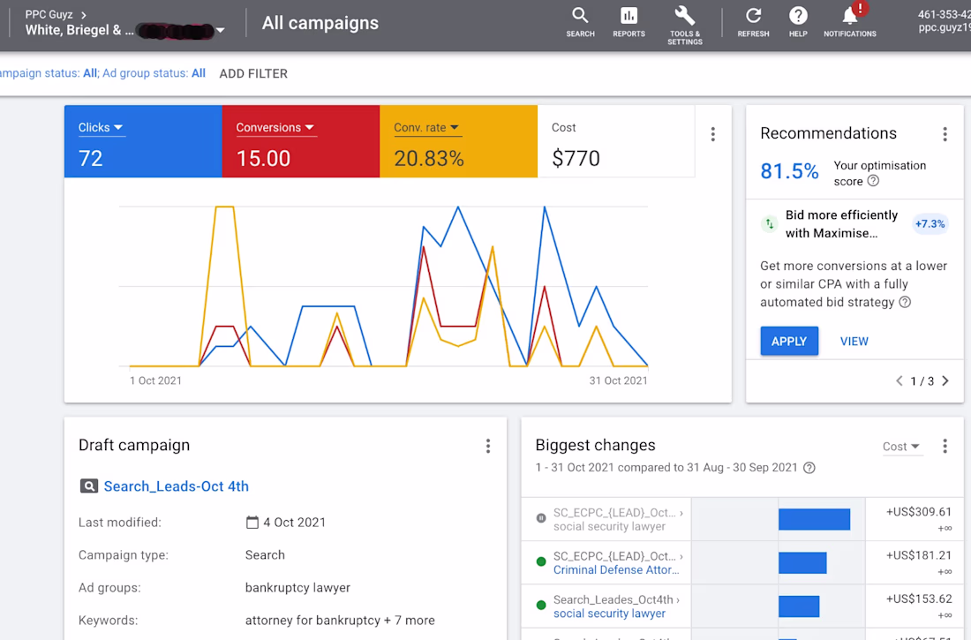Image resolution: width=971 pixels, height=640 pixels.
Task: Open Clicks metric dropdown
Action: coord(101,128)
